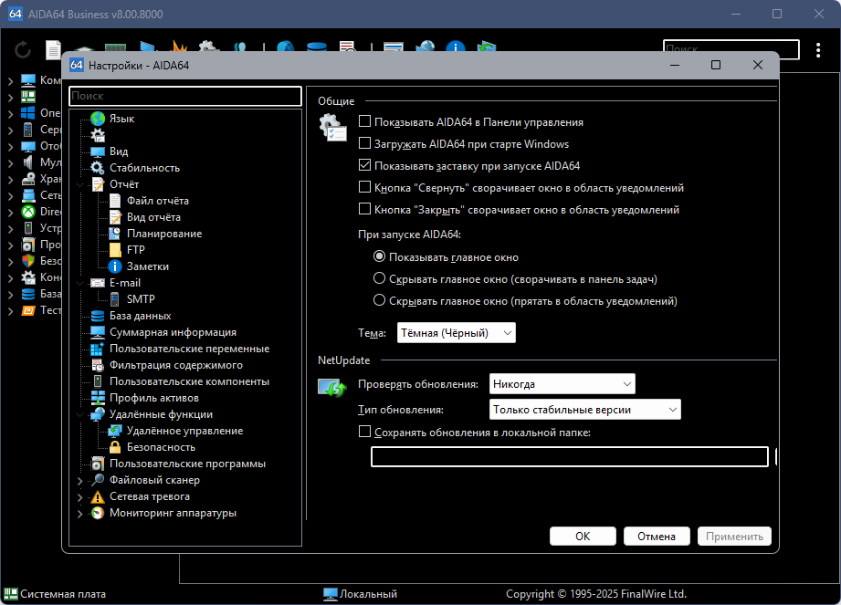This screenshot has height=605, width=841.
Task: Select the SMTP server icon
Action: (115, 299)
